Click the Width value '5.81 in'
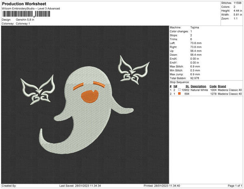Viewport: 244px width, 189px height. (x=238, y=15)
